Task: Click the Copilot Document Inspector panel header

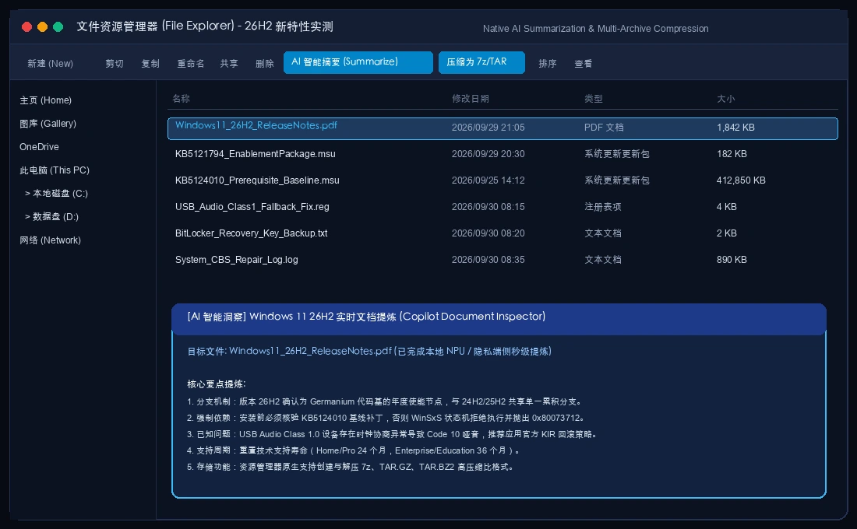Action: click(499, 319)
